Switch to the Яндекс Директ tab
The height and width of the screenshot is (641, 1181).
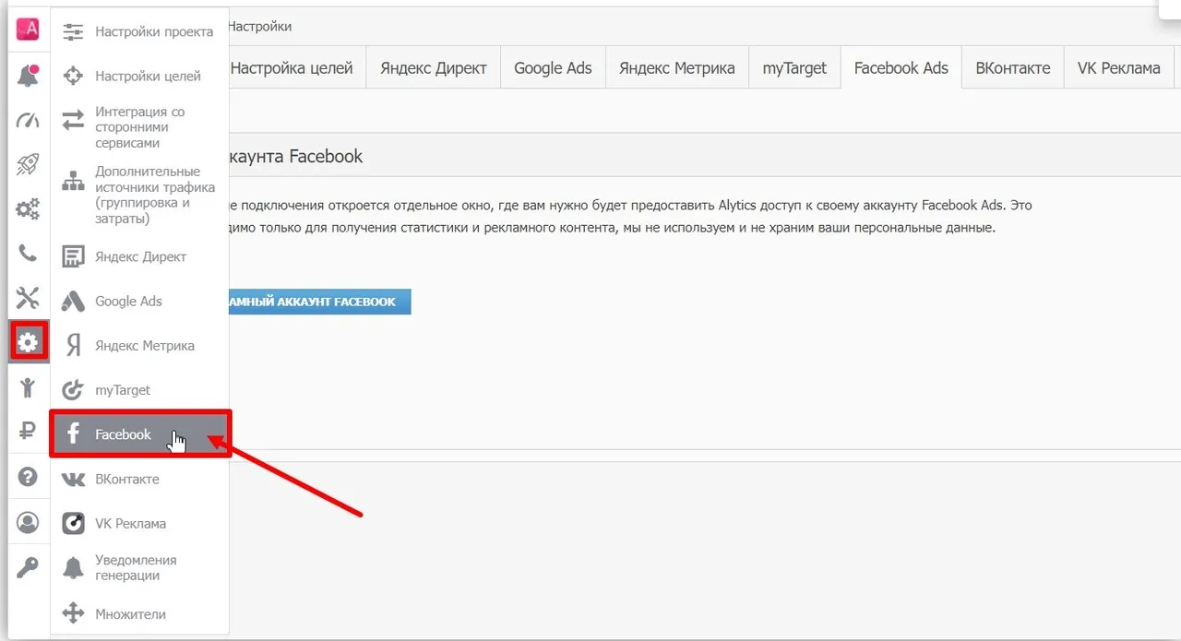coord(434,67)
